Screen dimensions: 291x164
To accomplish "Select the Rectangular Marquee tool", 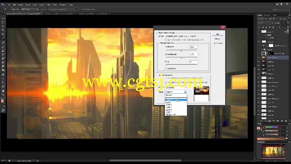I will 3,22.
